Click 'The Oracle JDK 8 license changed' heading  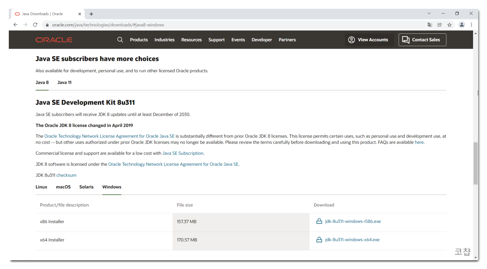[x=84, y=125]
